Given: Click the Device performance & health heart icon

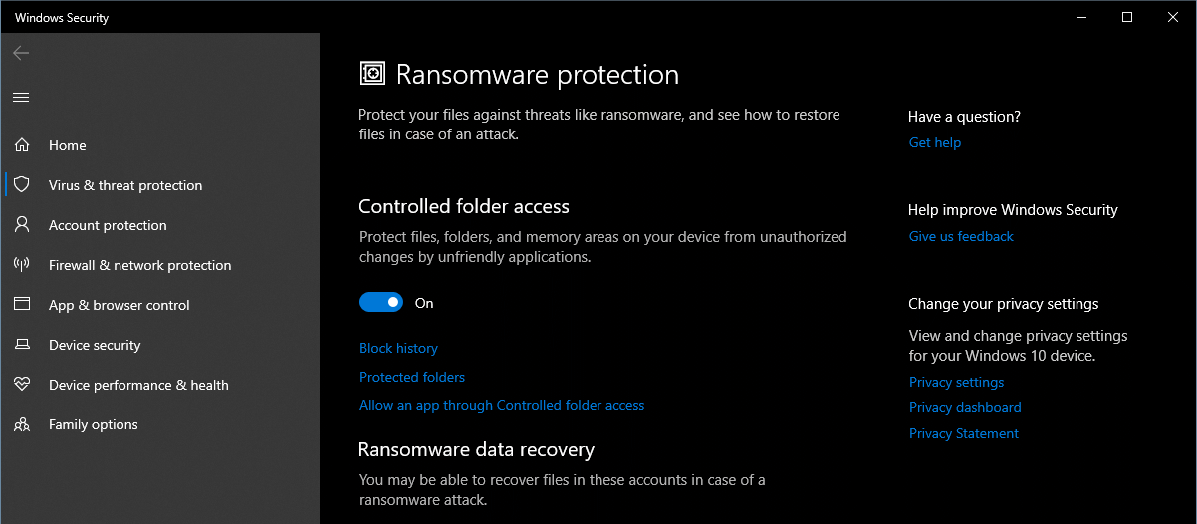Looking at the screenshot, I should (x=22, y=385).
